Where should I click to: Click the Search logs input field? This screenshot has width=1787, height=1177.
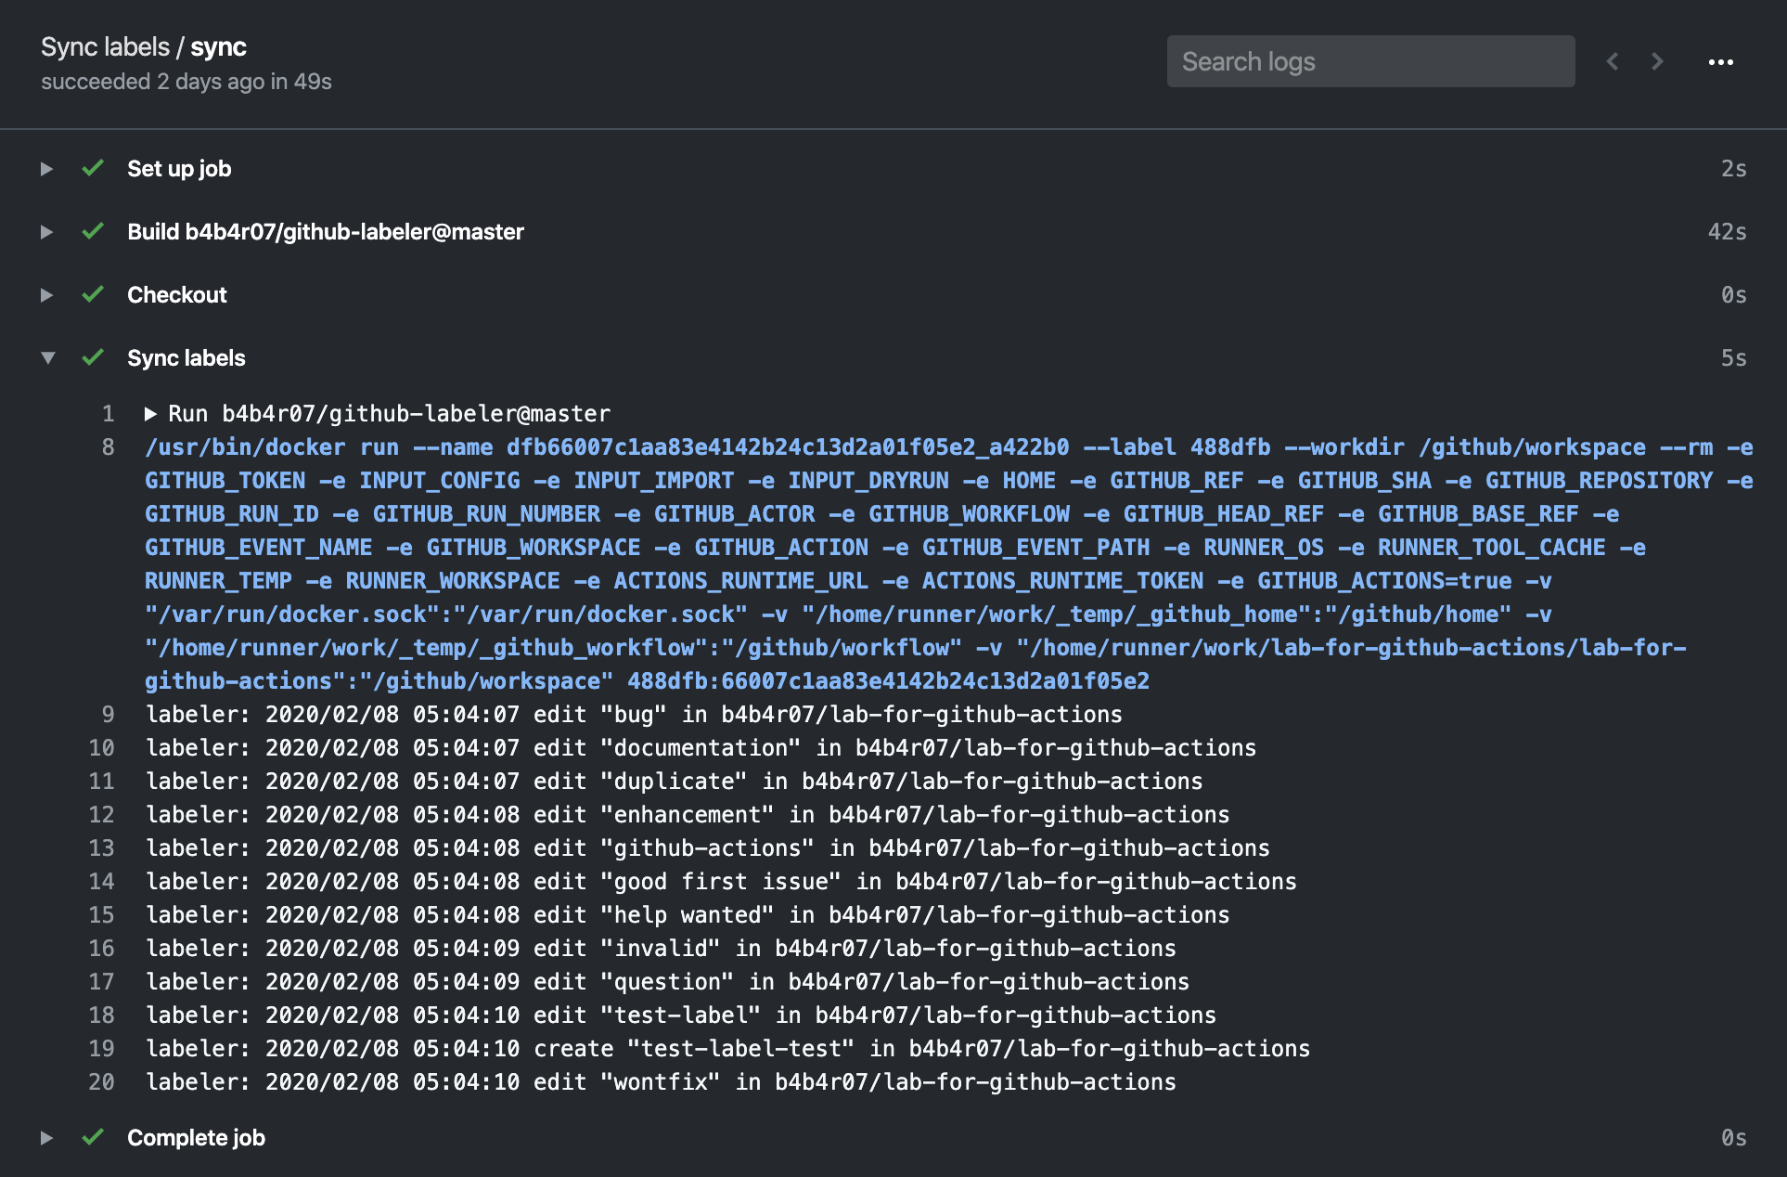click(1369, 62)
